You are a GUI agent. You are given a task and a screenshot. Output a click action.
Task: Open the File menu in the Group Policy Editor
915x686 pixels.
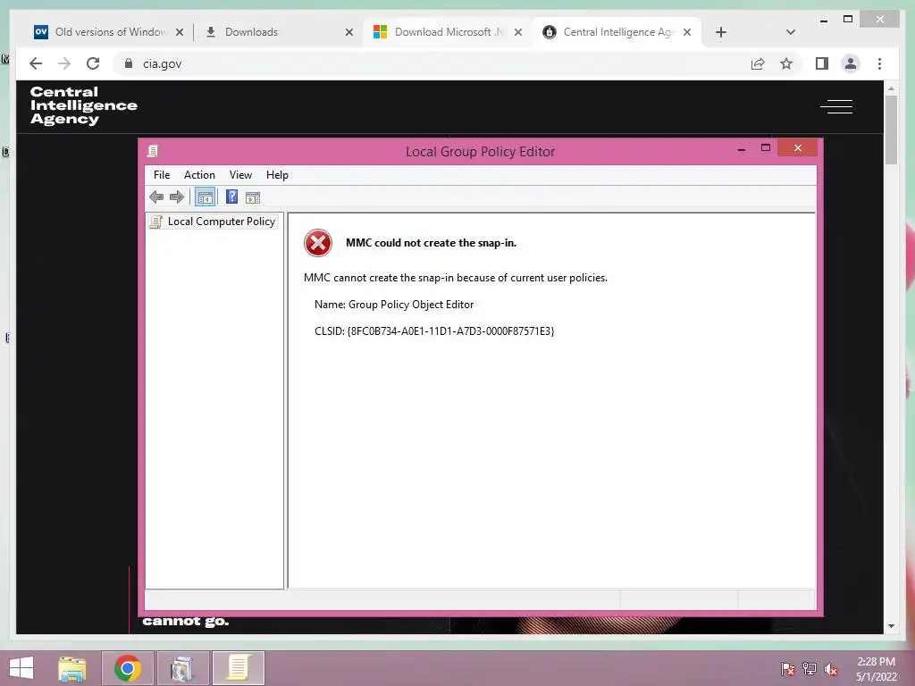(162, 175)
